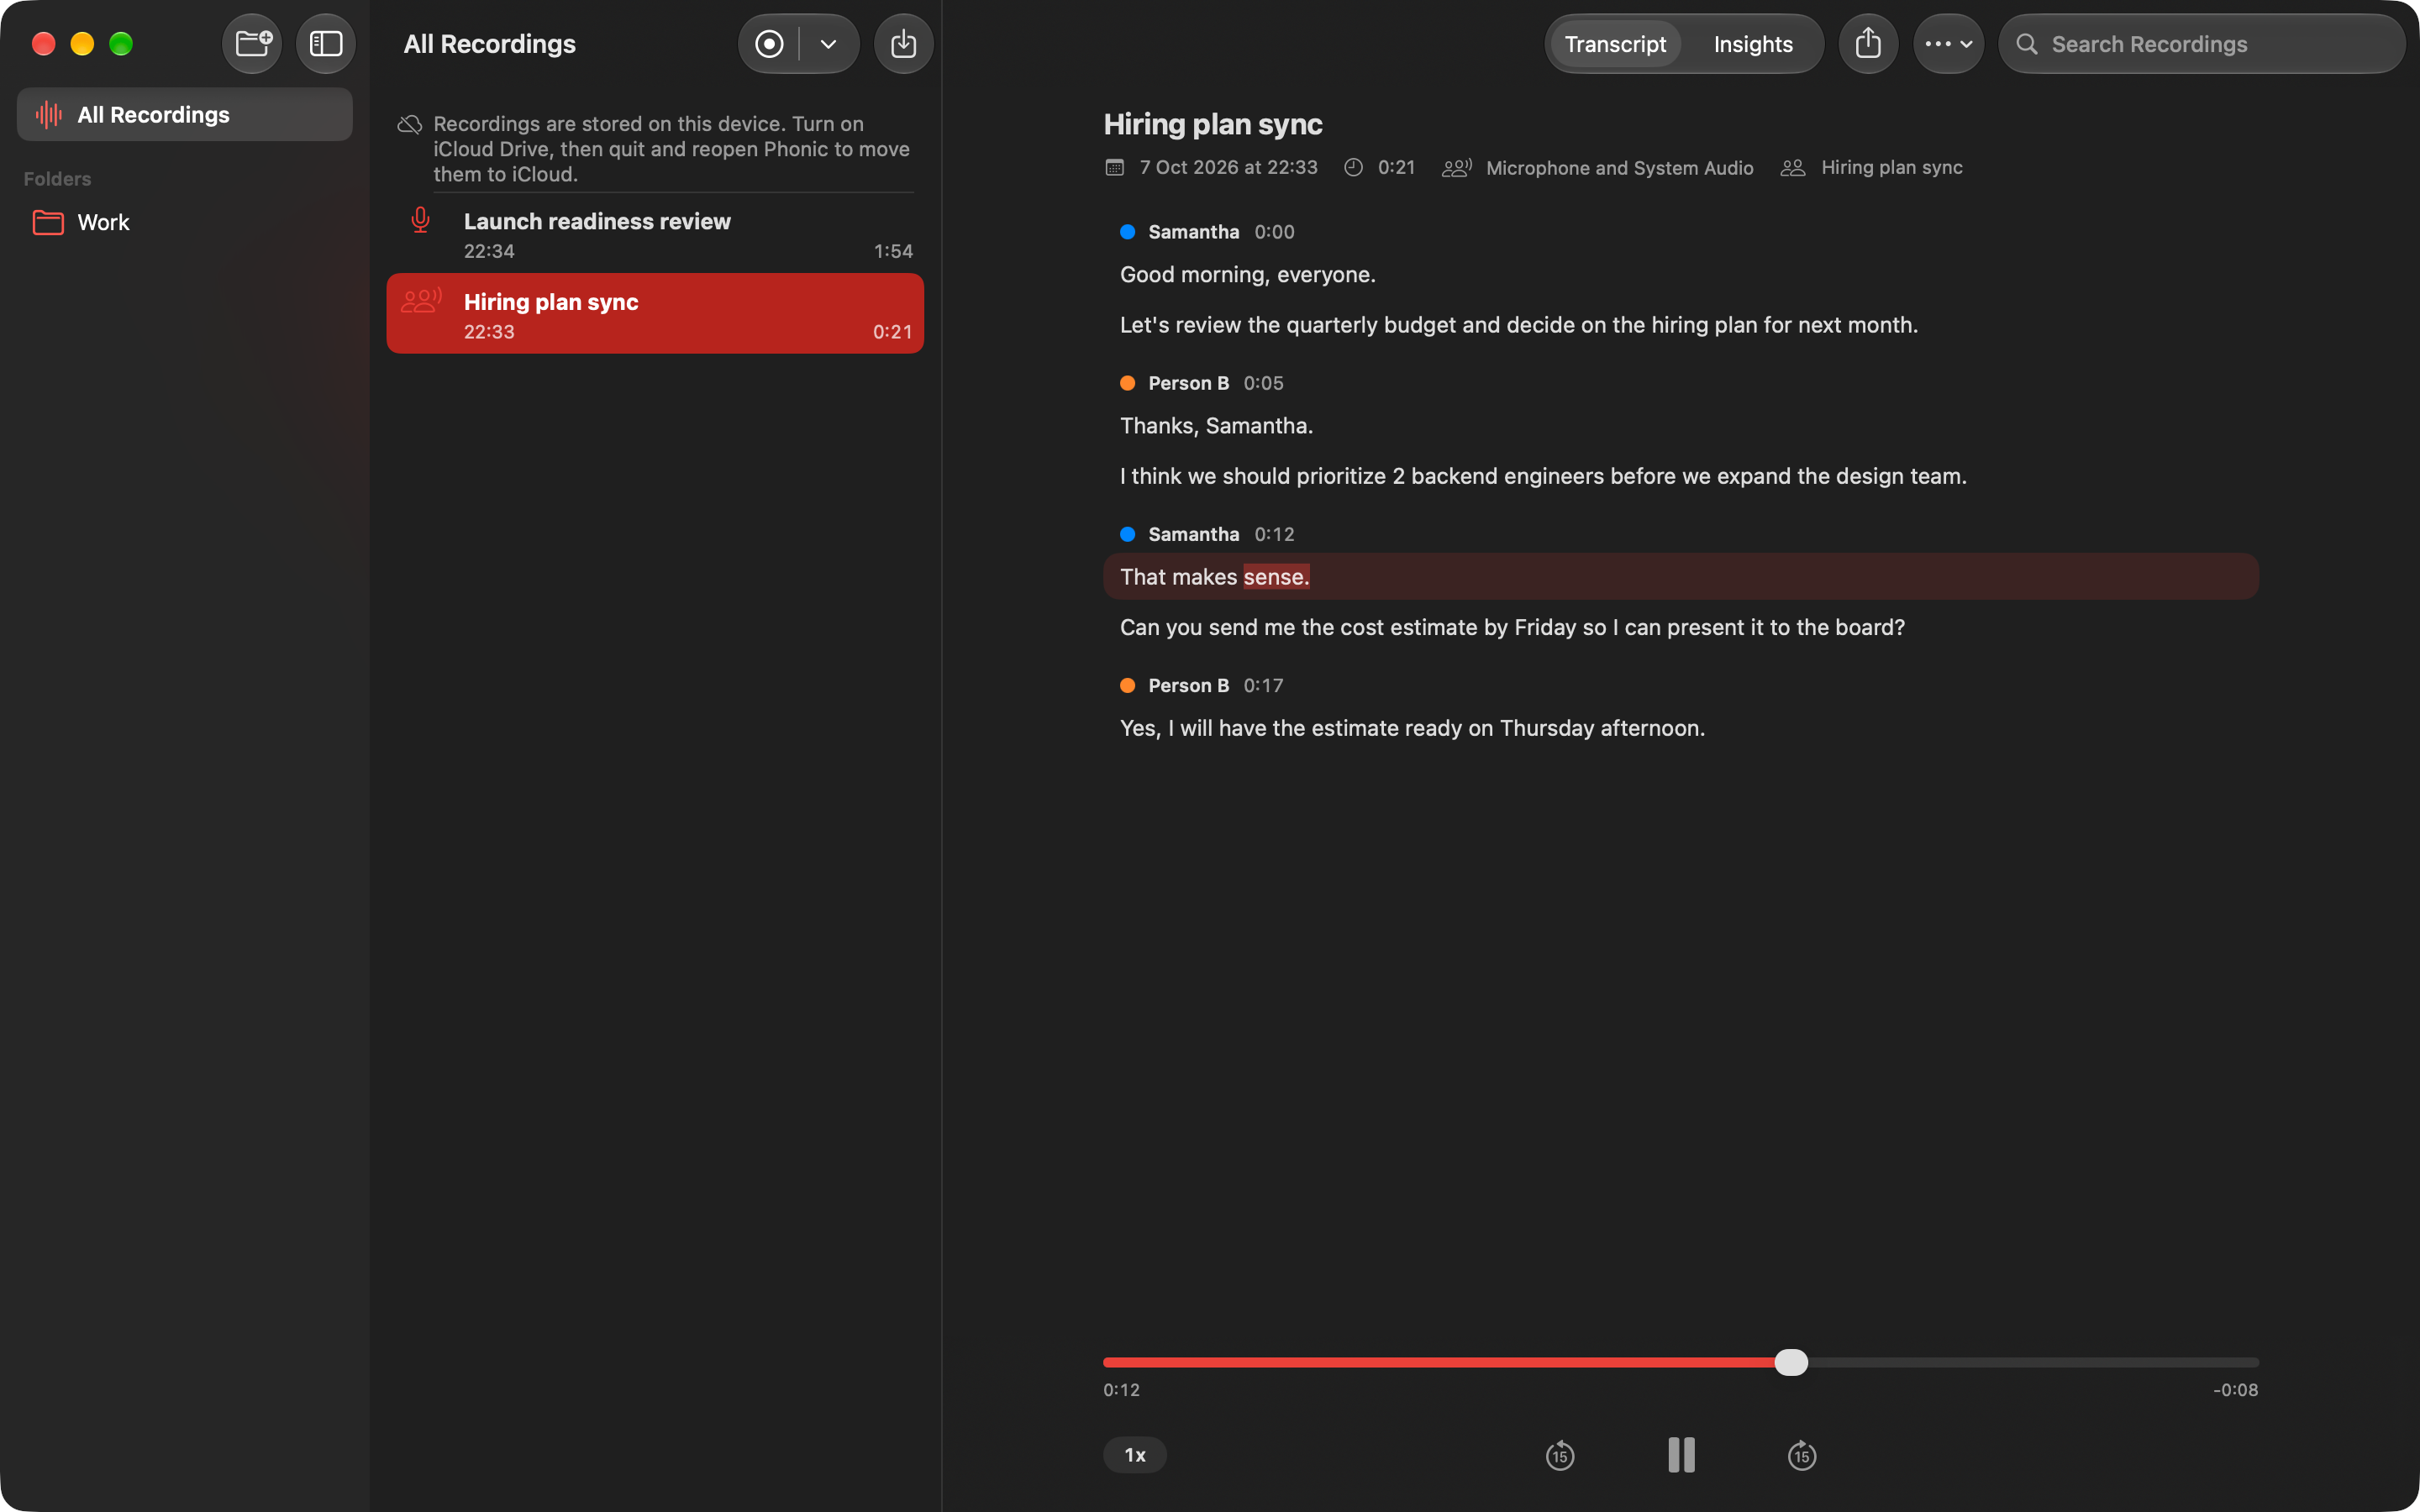The width and height of the screenshot is (2420, 1512).
Task: Toggle the sidebar visibility button
Action: [326, 44]
